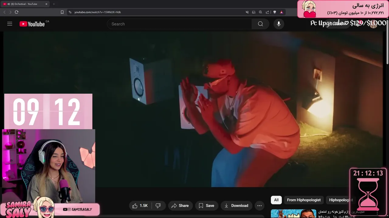Select the Dr.Festival - YouTube tab
Viewport: 389px width, 218px height.
click(26, 4)
